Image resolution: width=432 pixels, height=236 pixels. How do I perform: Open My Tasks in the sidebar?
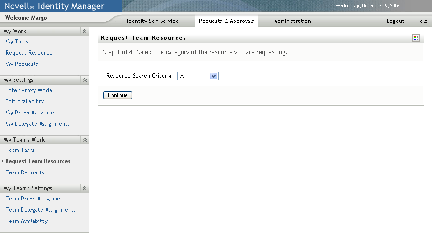[17, 42]
